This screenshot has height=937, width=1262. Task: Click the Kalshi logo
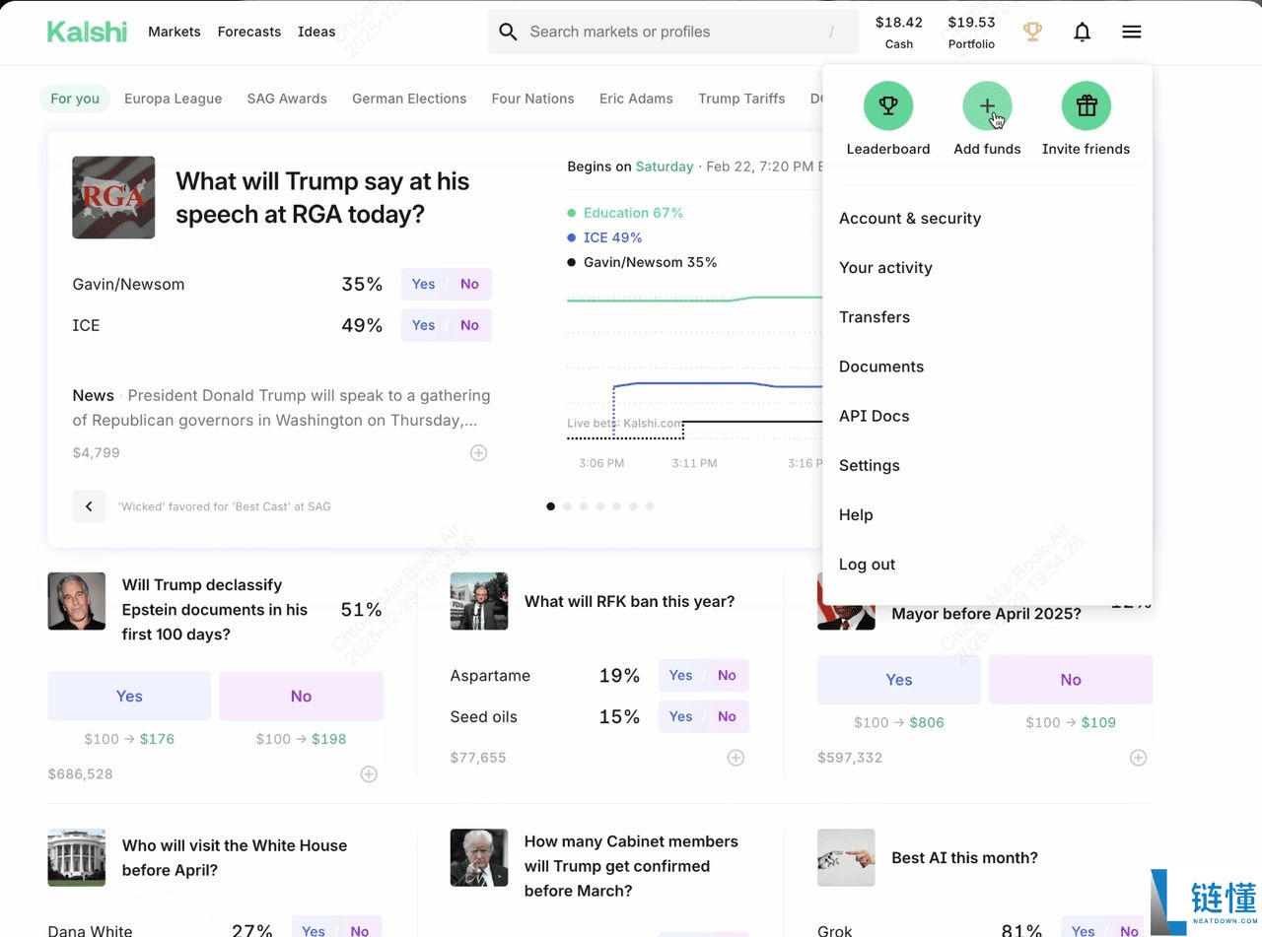click(x=87, y=32)
